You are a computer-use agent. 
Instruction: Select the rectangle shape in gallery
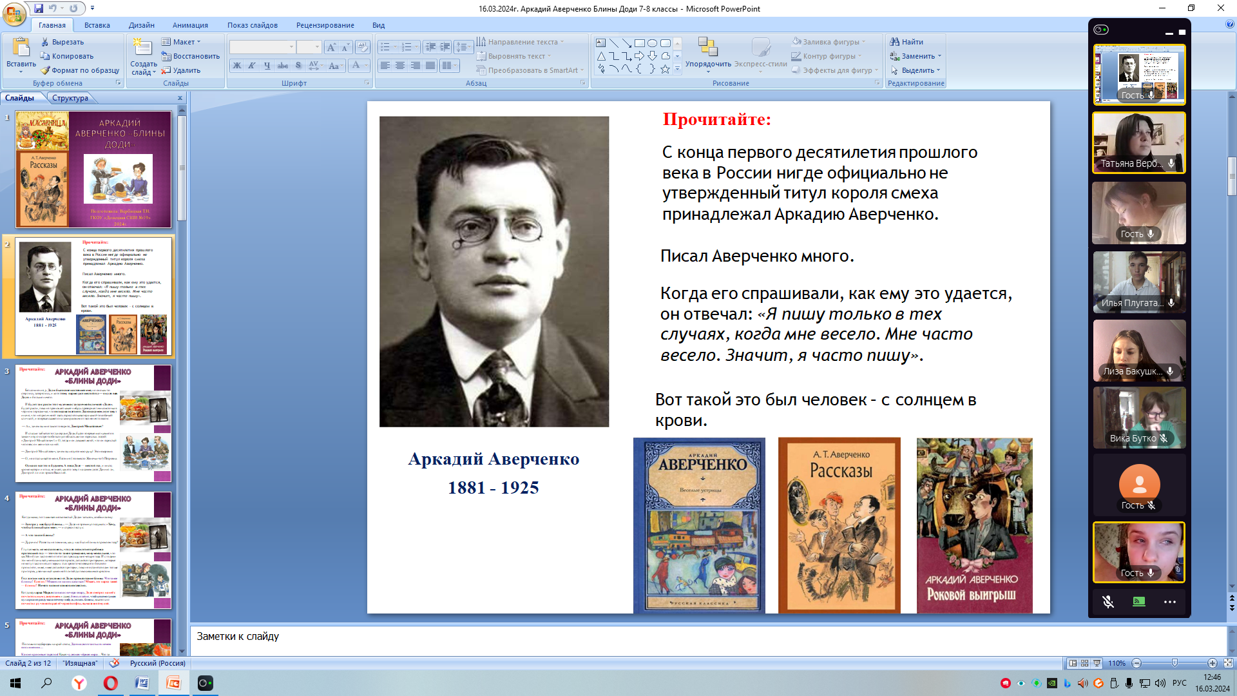point(639,43)
